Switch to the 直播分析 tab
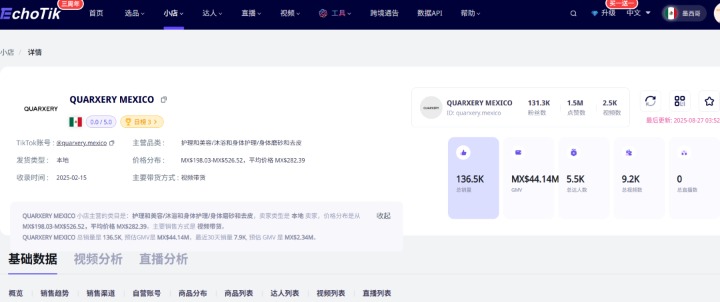The height and width of the screenshot is (302, 720). coord(163,259)
